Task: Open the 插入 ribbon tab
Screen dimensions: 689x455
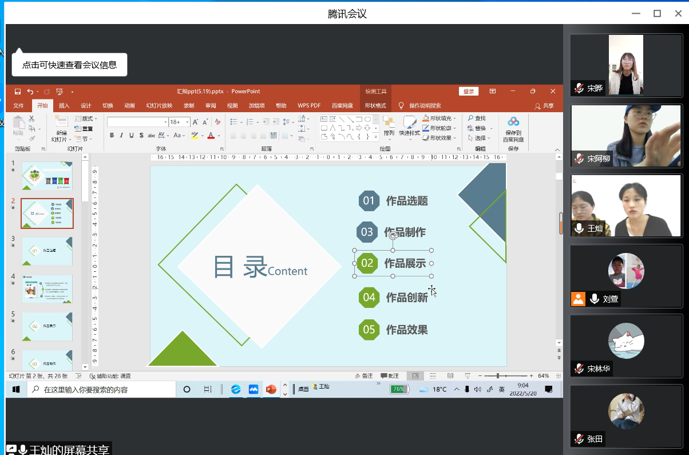Action: 64,106
